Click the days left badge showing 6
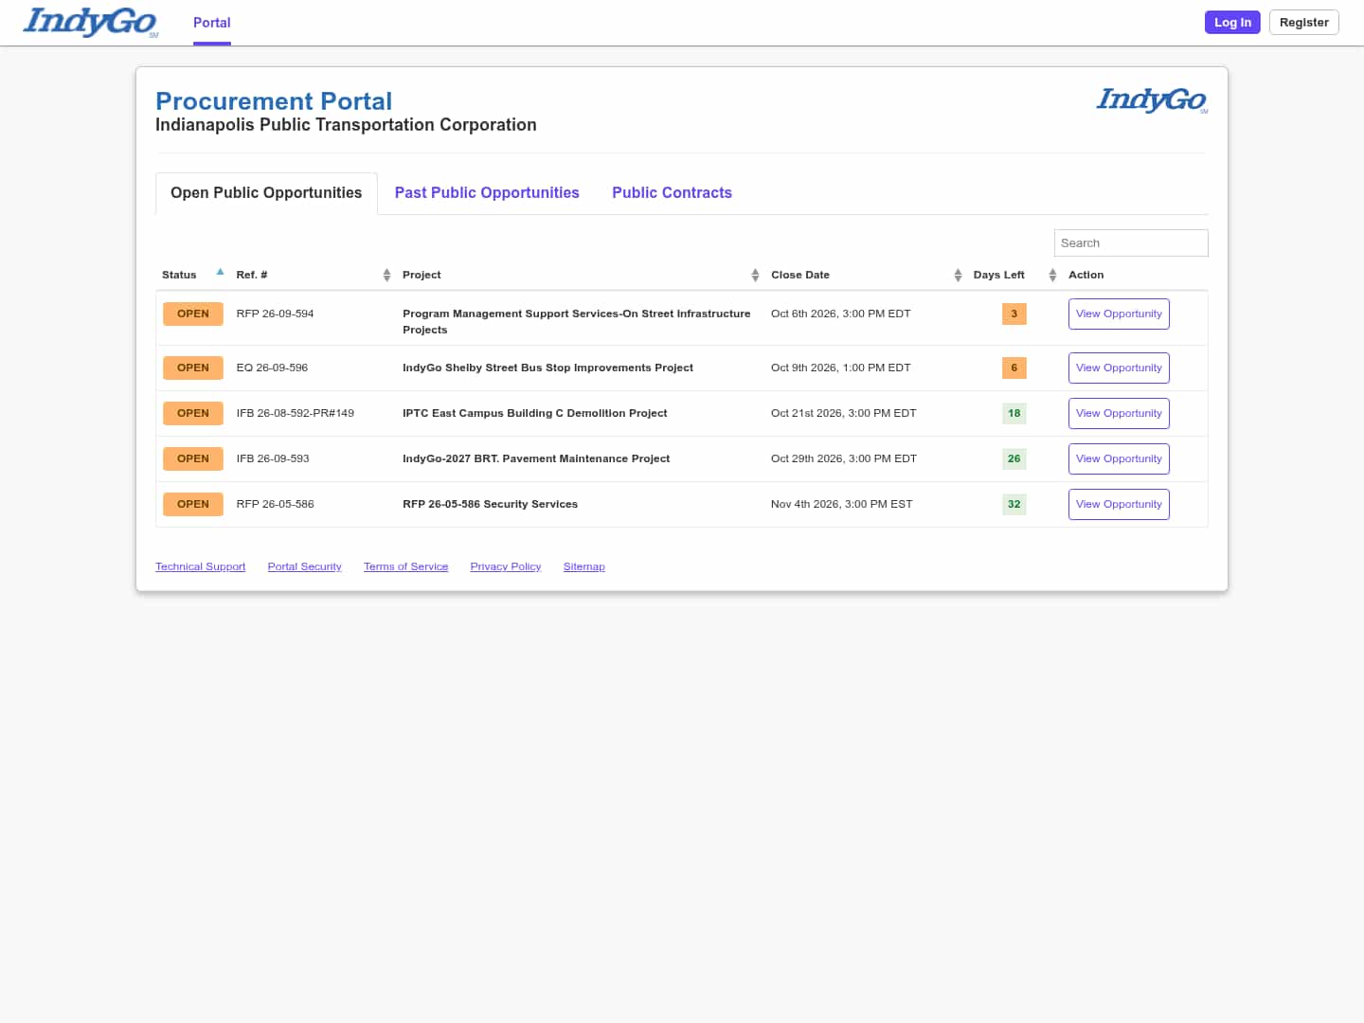 [x=1014, y=368]
